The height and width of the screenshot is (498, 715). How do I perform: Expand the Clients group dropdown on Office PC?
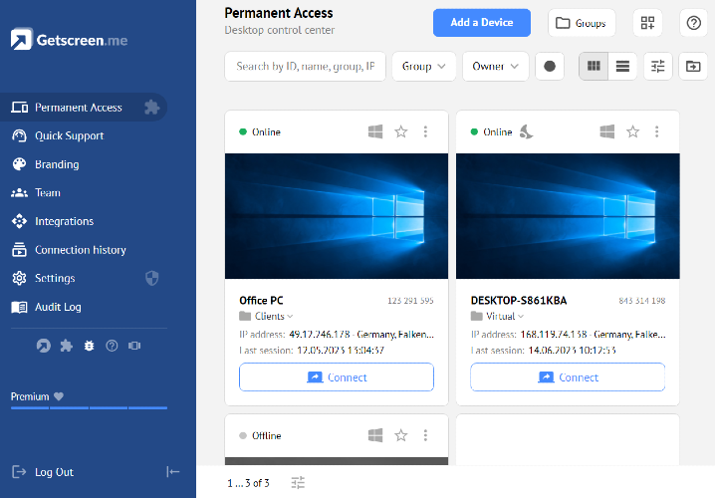click(x=266, y=316)
